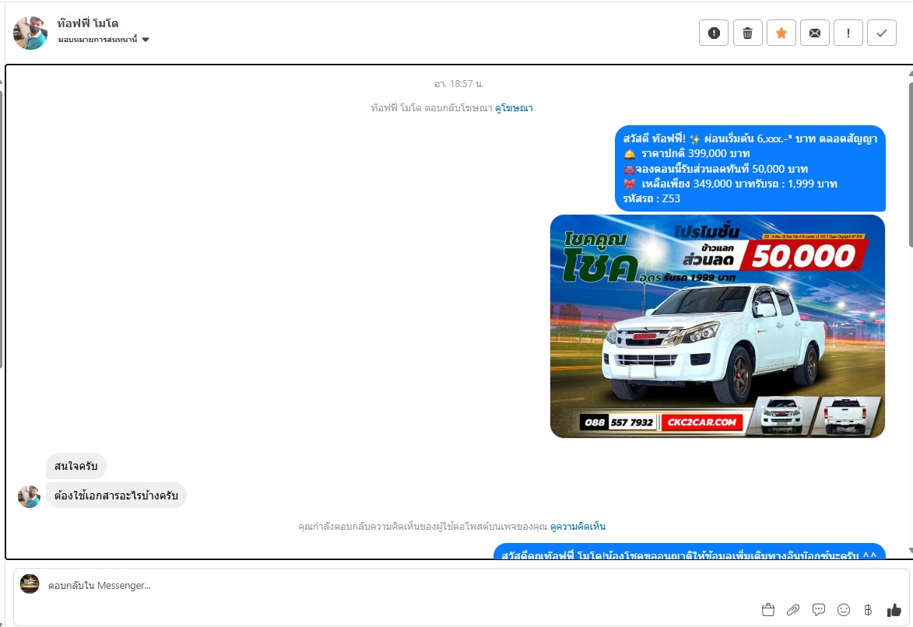Click the สนใจครับ message bubble
This screenshot has height=627, width=913.
[75, 466]
